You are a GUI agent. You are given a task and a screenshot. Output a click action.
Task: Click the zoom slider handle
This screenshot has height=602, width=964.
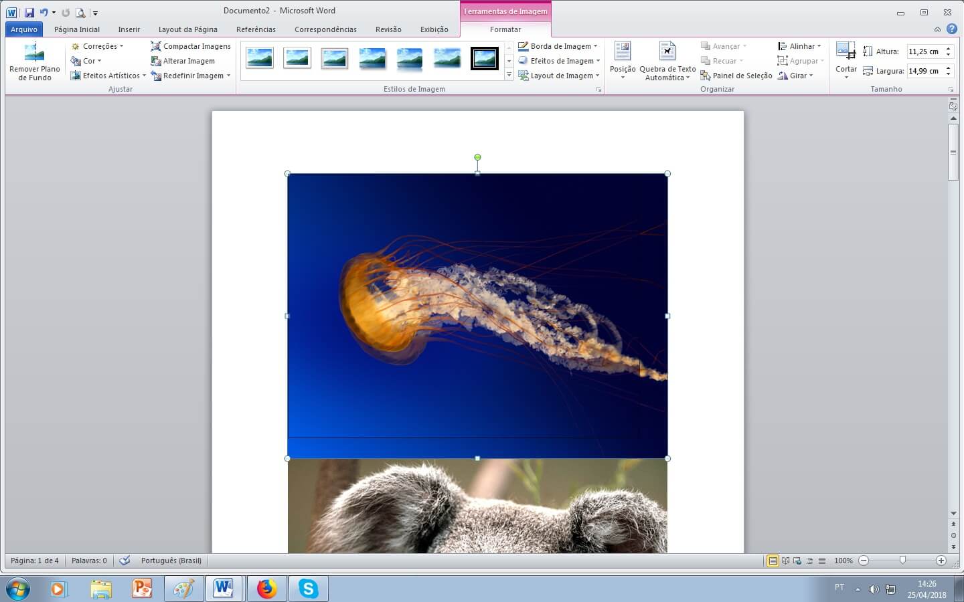pos(902,561)
